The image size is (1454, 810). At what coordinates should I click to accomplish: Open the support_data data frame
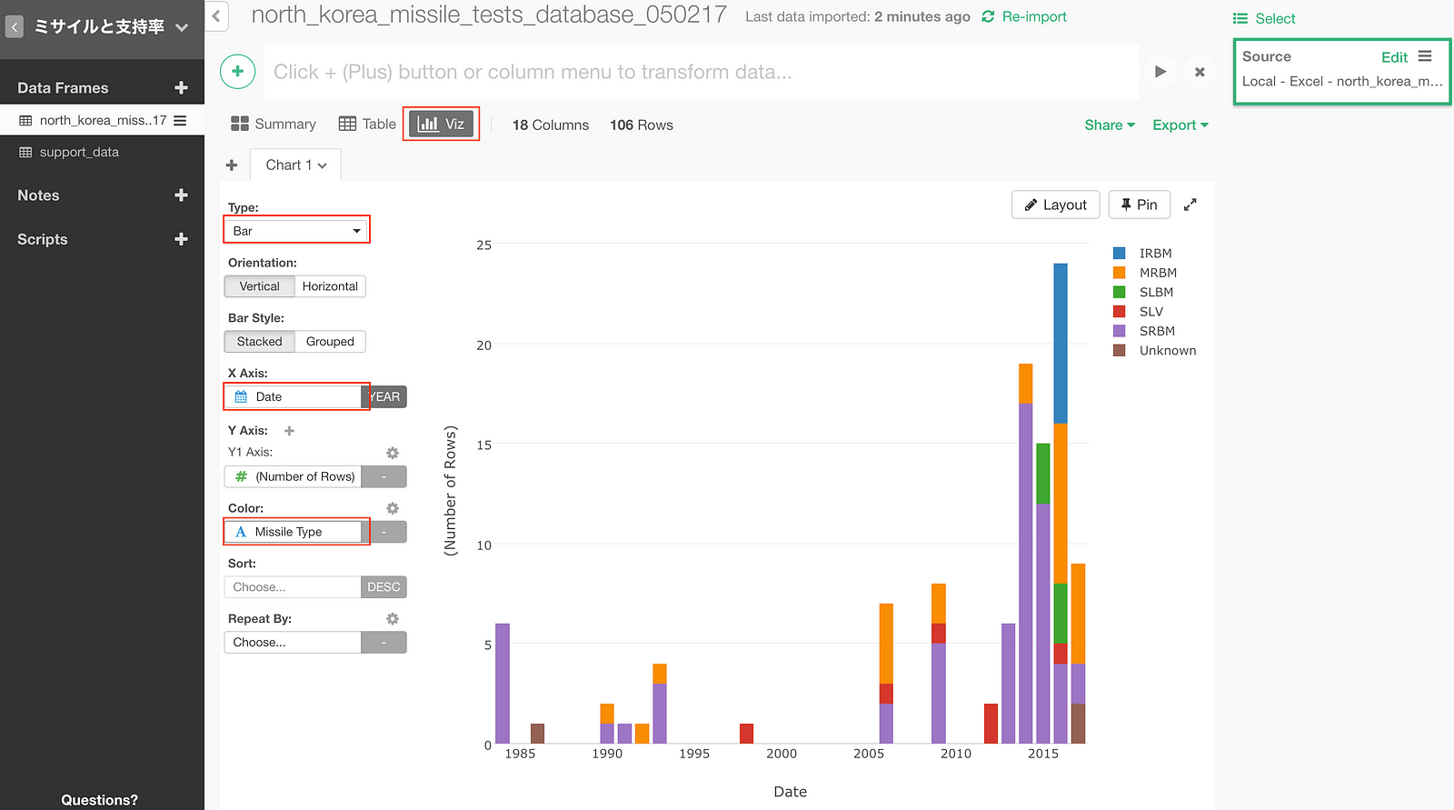click(79, 152)
